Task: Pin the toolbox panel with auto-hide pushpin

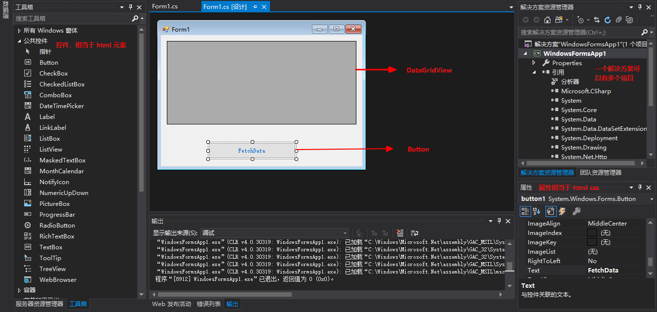Action: click(x=130, y=7)
